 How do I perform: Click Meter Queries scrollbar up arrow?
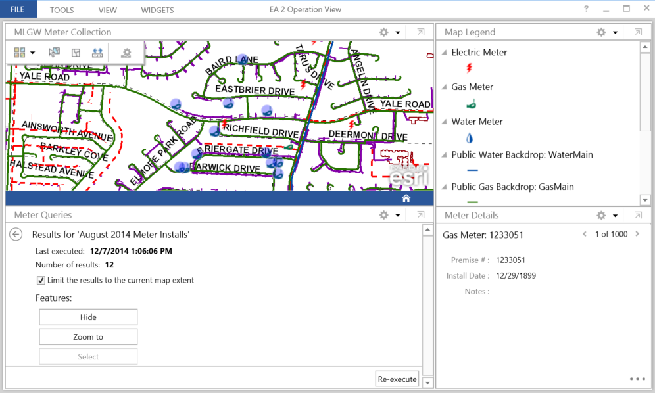pos(427,230)
